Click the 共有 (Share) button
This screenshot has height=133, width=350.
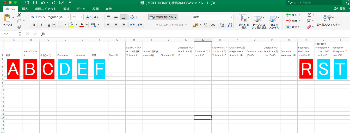340,9
